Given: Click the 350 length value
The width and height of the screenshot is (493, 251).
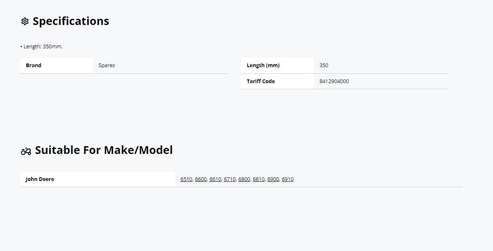Looking at the screenshot, I should tap(324, 66).
